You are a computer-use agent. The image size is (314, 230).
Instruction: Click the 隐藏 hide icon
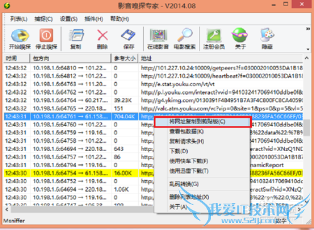coord(267,39)
